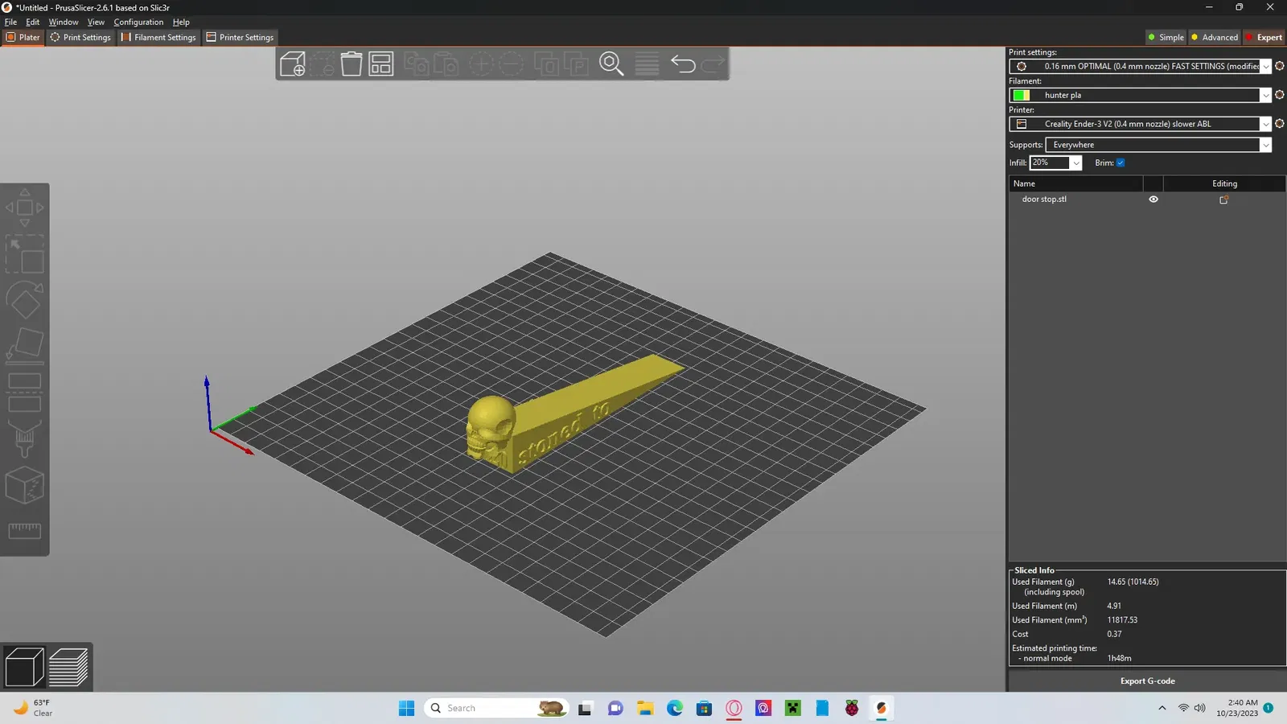Open the Edit menu
The image size is (1287, 724).
32,22
